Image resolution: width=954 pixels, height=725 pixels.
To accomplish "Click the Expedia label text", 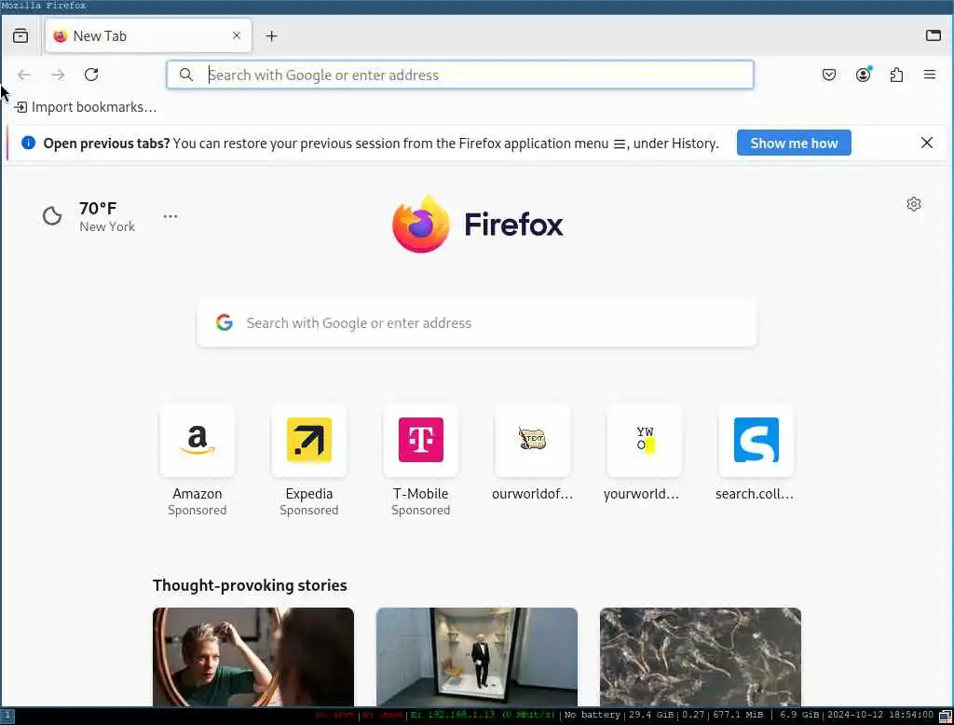I will tap(309, 494).
